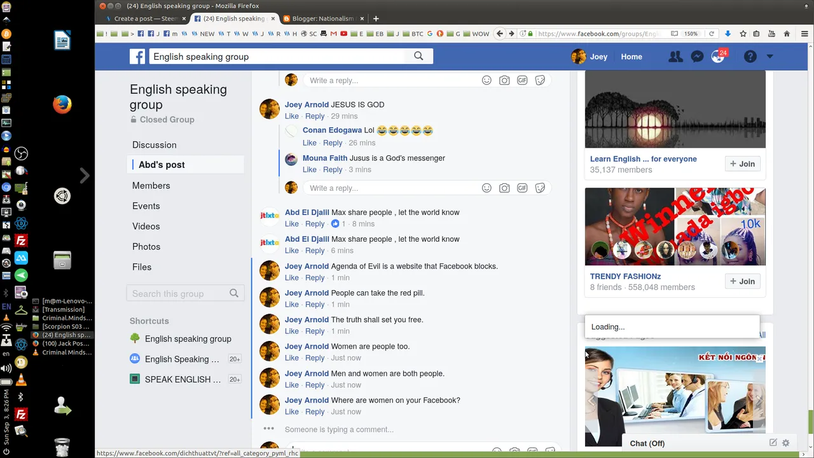The image size is (814, 458).
Task: Click the trash icon on desktop
Action: coord(62,447)
